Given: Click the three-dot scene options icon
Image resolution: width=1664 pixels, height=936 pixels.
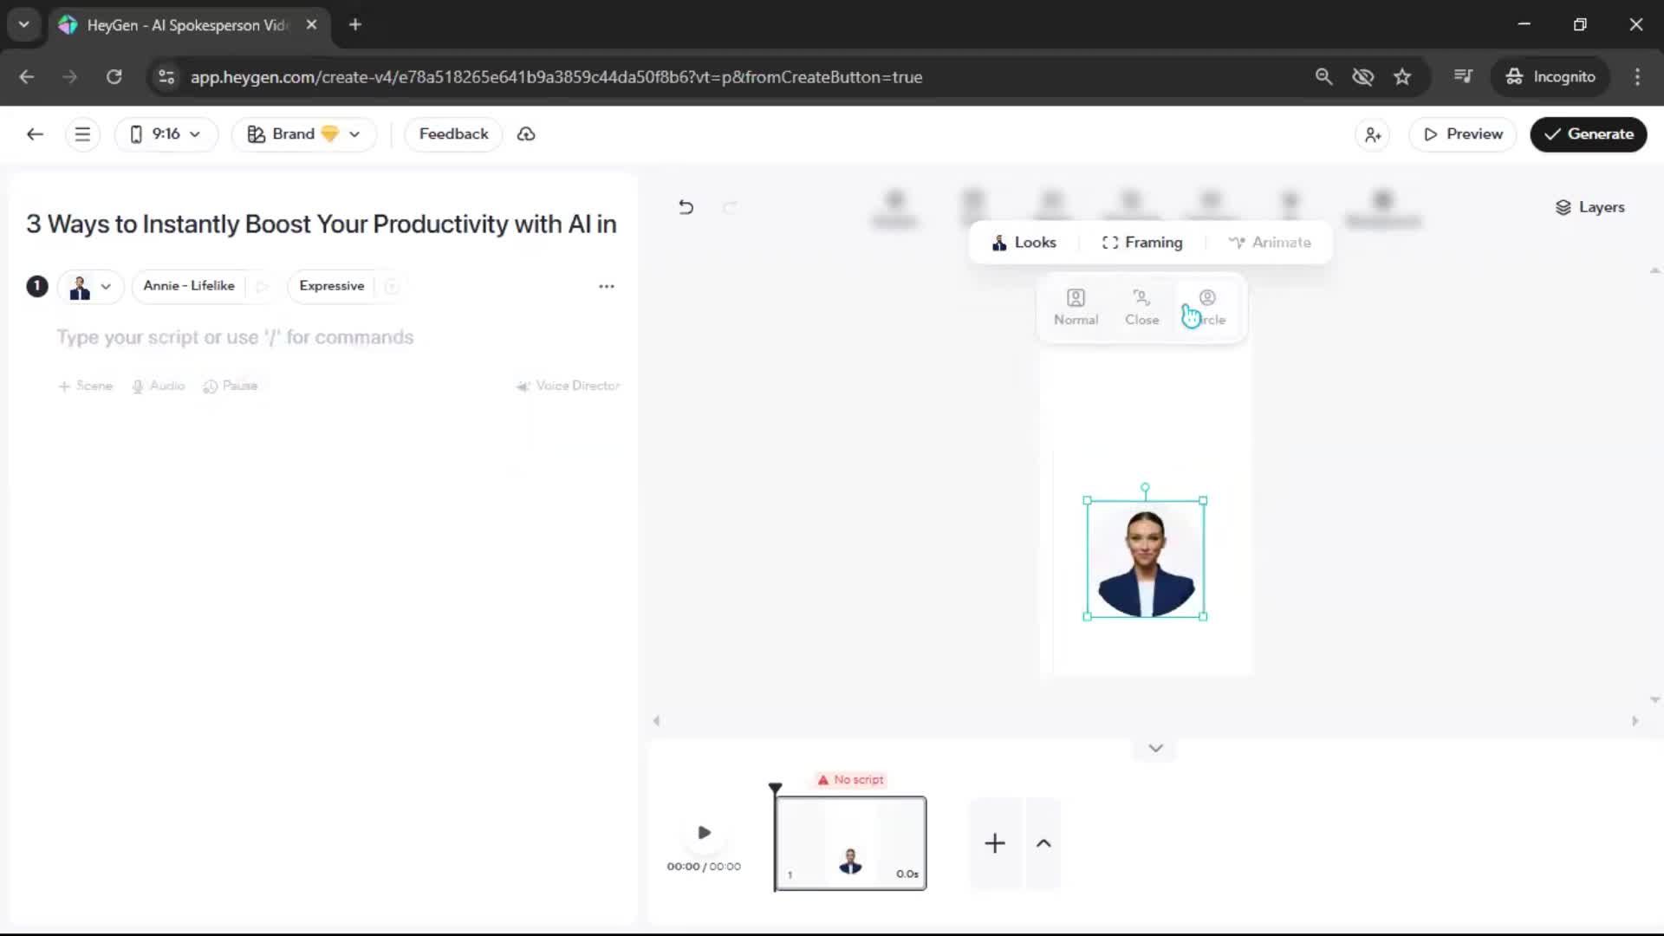Looking at the screenshot, I should [x=607, y=286].
